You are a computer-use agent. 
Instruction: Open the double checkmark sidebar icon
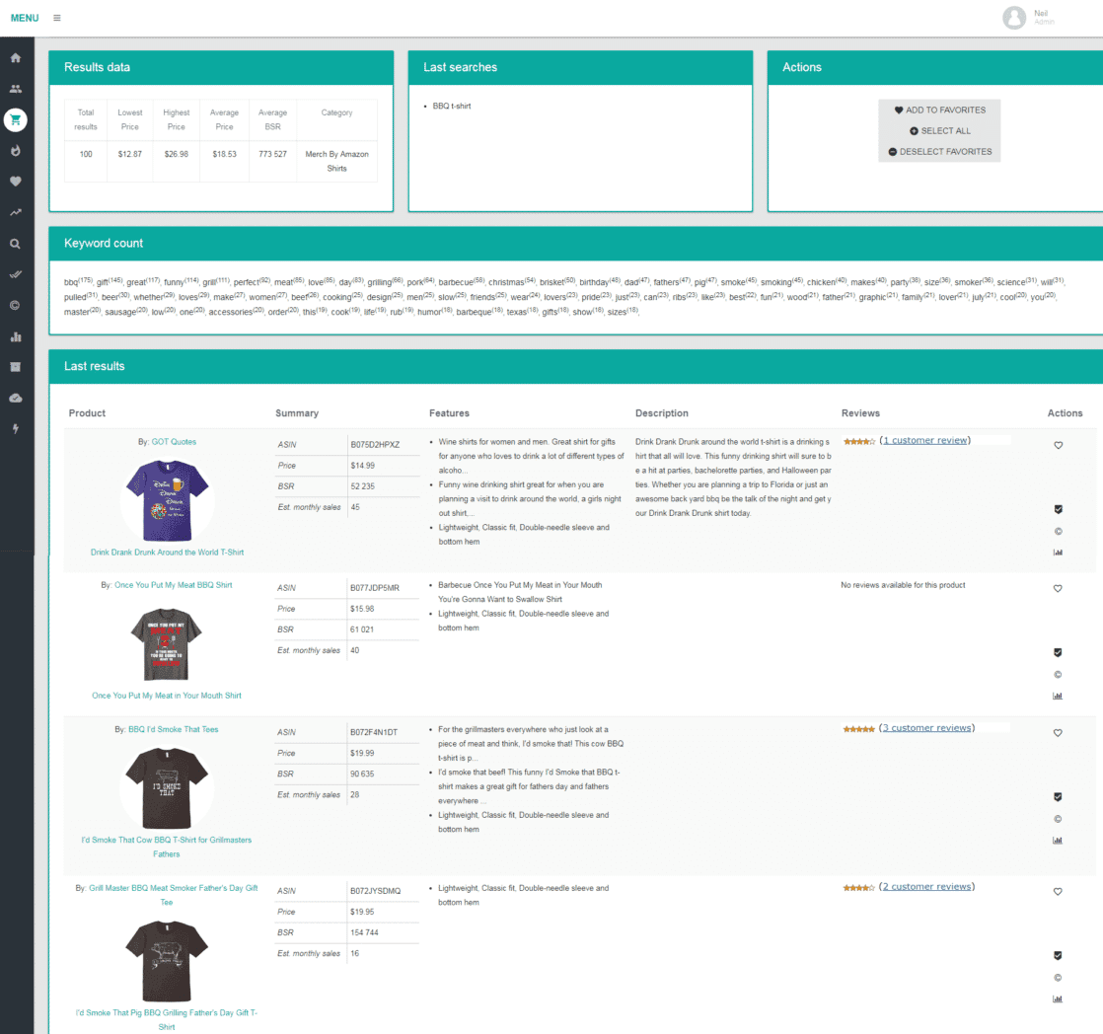(16, 274)
